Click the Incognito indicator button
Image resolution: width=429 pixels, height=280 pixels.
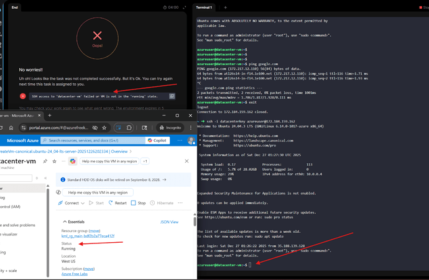pos(170,127)
